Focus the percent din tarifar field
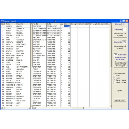The width and height of the screenshot is (129, 129). tap(116, 55)
